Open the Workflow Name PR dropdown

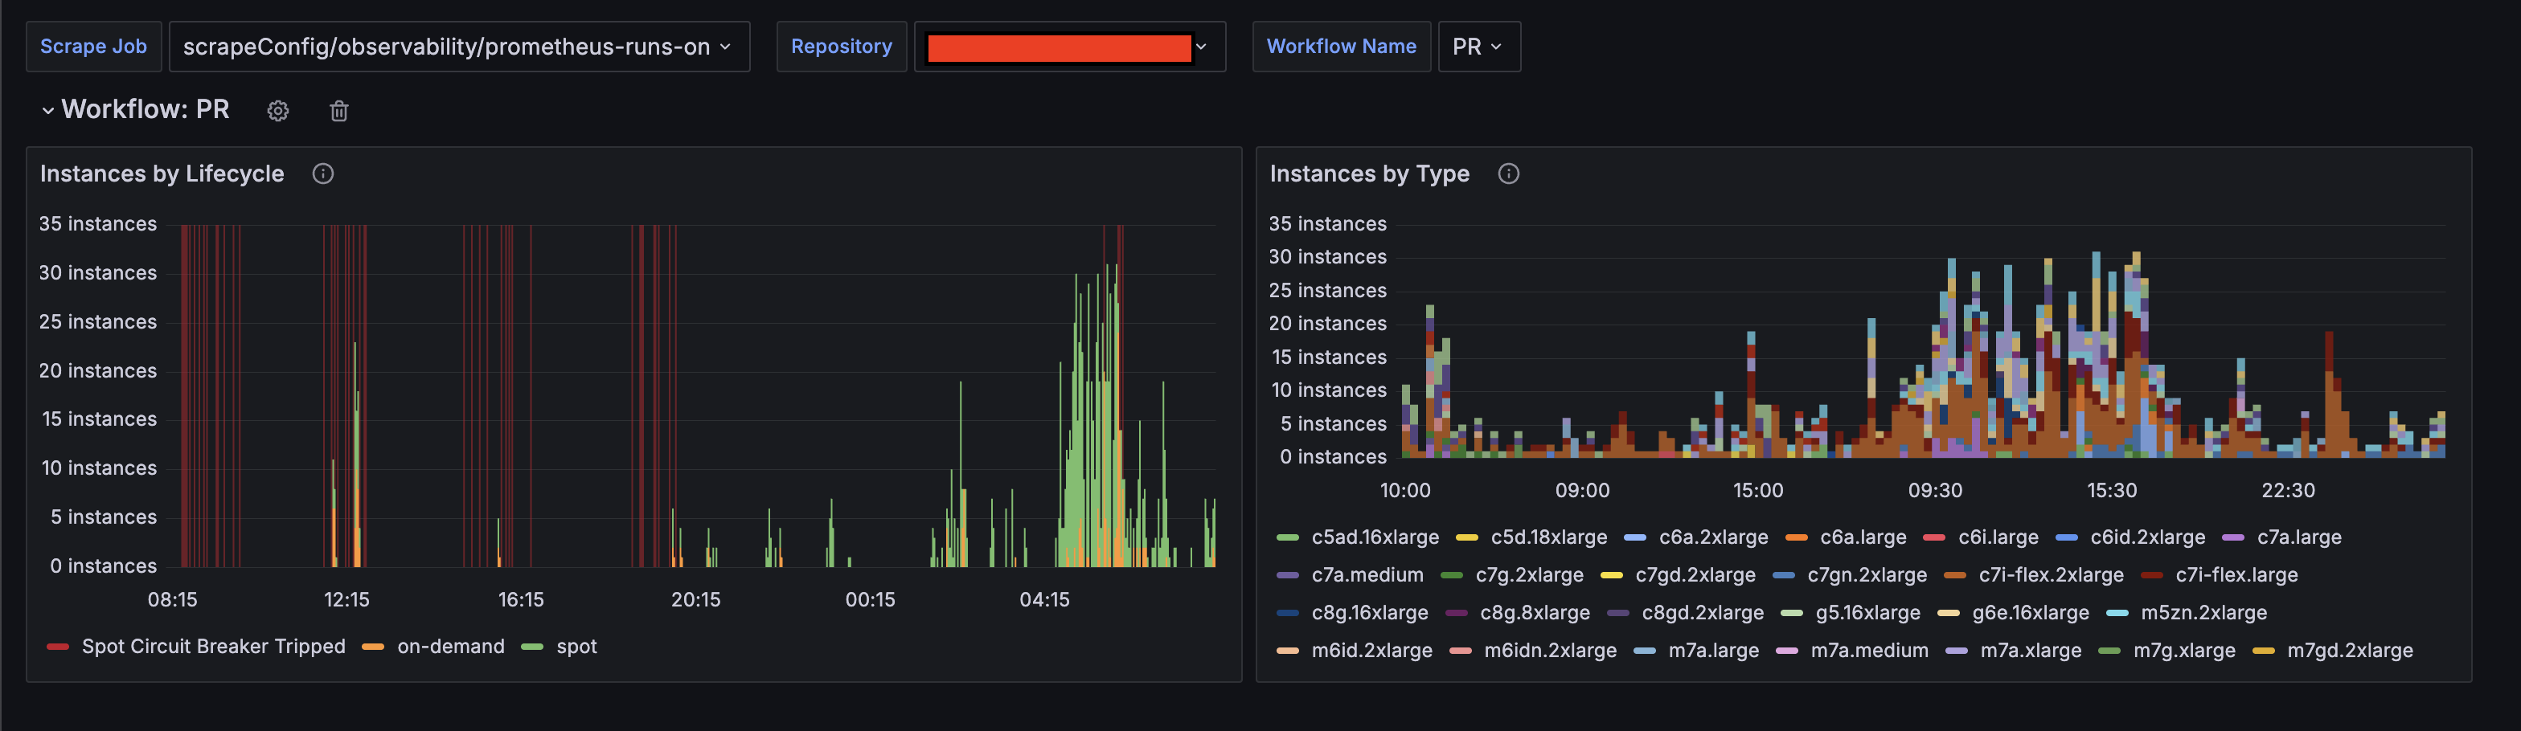pos(1478,47)
